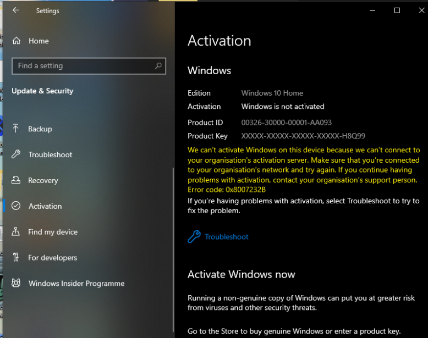428x338 pixels.
Task: Click the Activation checkmark circle icon
Action: [16, 206]
